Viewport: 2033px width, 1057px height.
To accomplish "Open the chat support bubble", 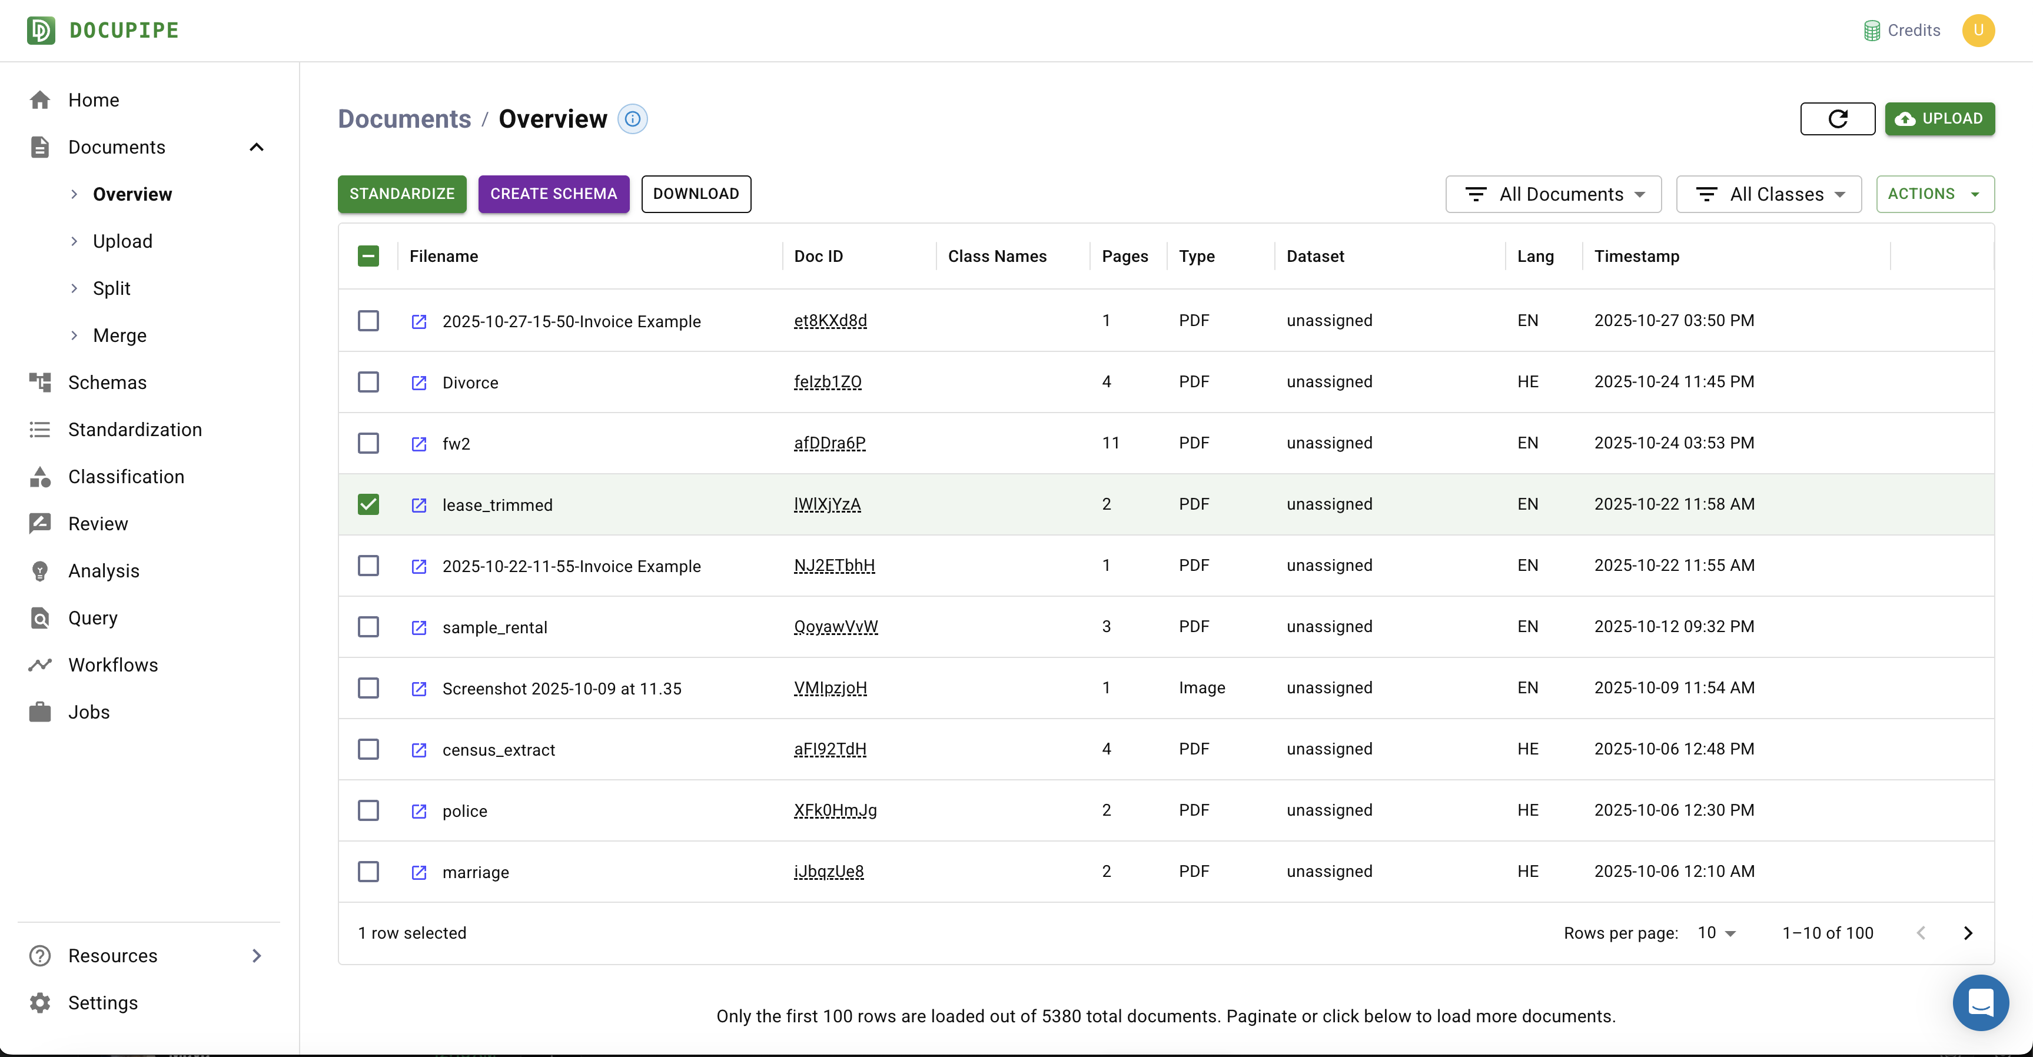I will point(1980,1002).
